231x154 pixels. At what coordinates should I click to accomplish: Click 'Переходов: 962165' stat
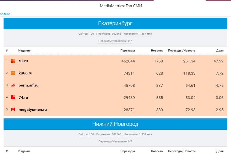pyautogui.click(x=109, y=34)
